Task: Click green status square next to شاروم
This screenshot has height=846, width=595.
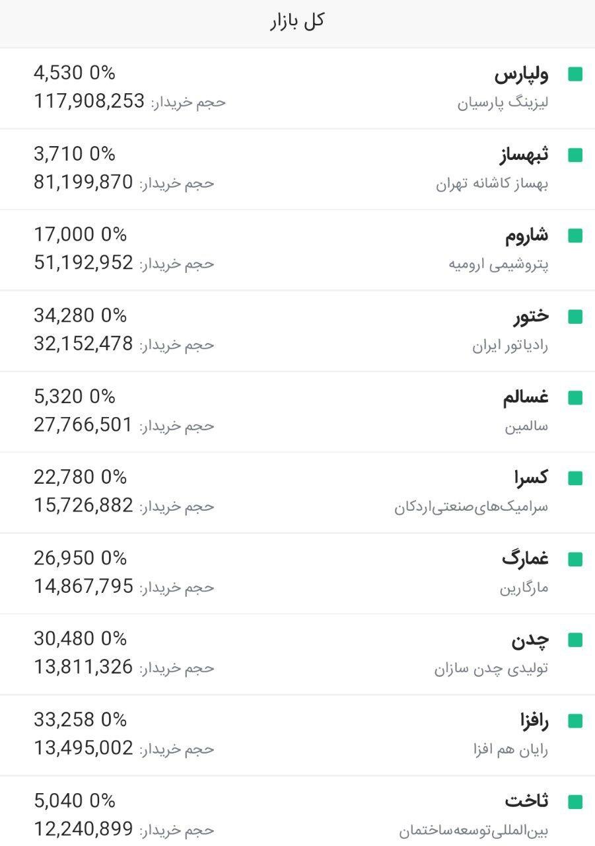Action: (x=575, y=236)
